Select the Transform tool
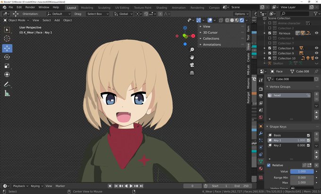 (7, 75)
